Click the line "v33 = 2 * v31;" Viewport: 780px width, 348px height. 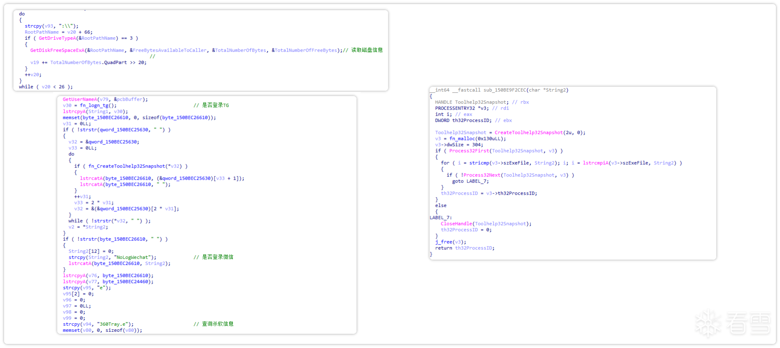94,203
